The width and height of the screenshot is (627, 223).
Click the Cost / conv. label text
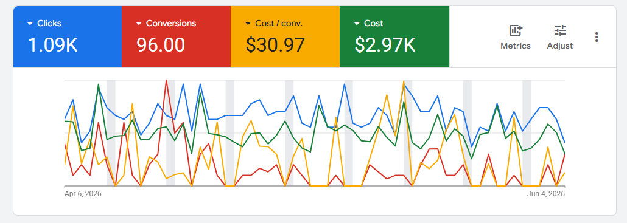[x=279, y=24]
